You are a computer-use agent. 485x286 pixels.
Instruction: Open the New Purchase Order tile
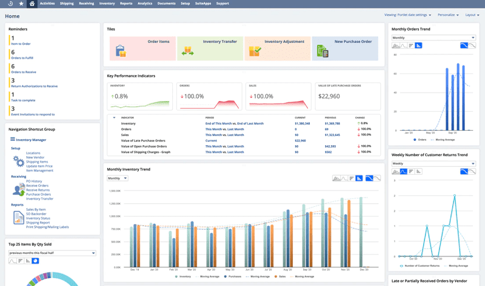[x=345, y=48]
